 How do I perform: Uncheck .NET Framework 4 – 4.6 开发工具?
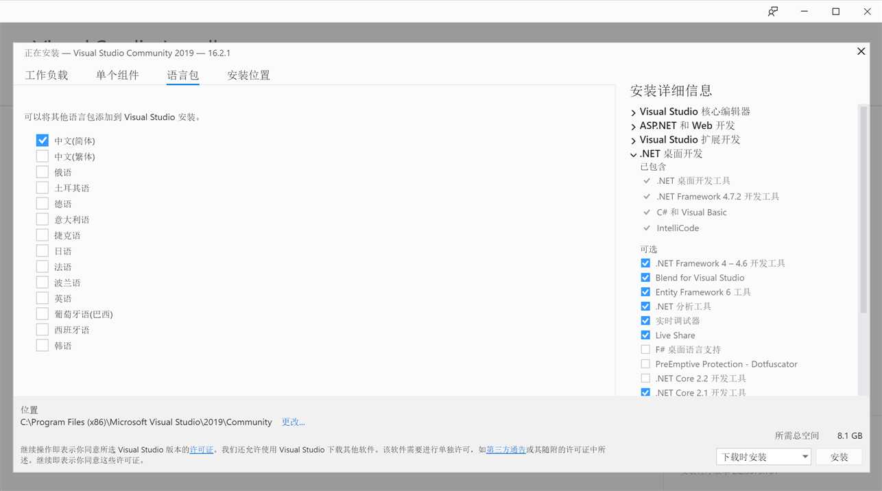(x=645, y=263)
